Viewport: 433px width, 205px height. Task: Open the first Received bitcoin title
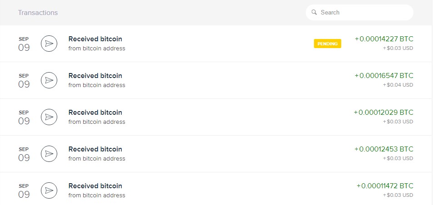(95, 39)
